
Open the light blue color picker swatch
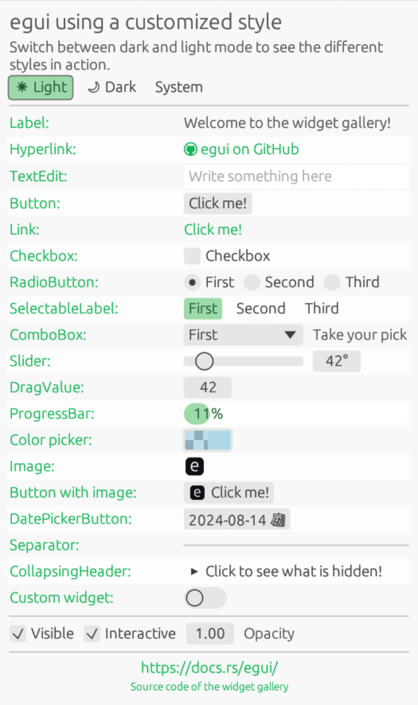[208, 440]
